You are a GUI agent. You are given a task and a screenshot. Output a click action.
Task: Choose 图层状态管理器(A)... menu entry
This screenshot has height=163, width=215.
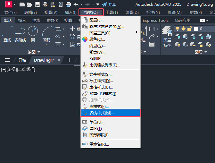(111, 27)
